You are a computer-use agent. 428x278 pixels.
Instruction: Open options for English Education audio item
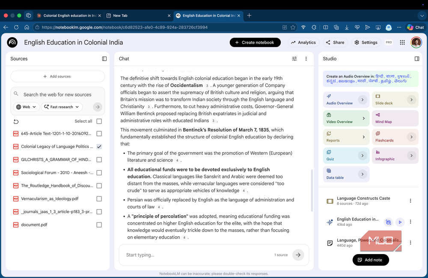410,222
